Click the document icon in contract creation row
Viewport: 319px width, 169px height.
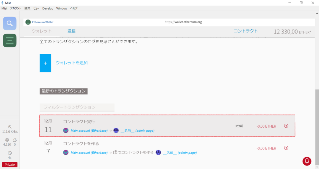click(115, 152)
